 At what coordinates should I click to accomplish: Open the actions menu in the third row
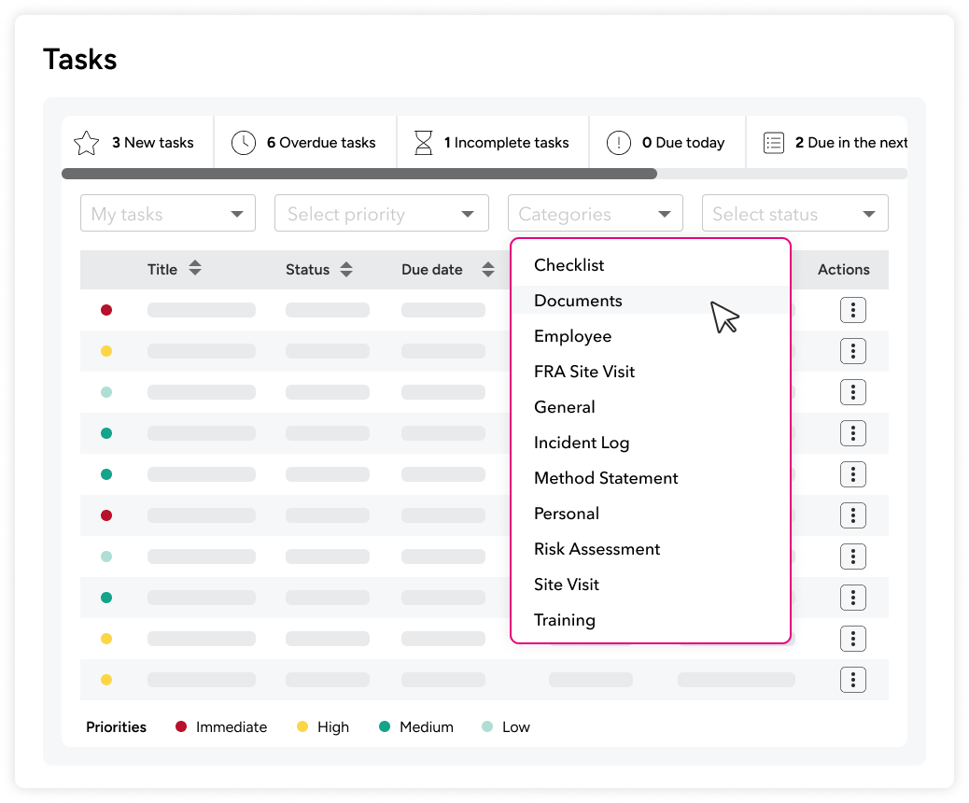tap(853, 392)
